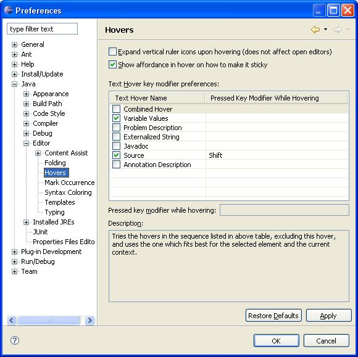
Task: Select the Folding preference page
Action: 55,163
